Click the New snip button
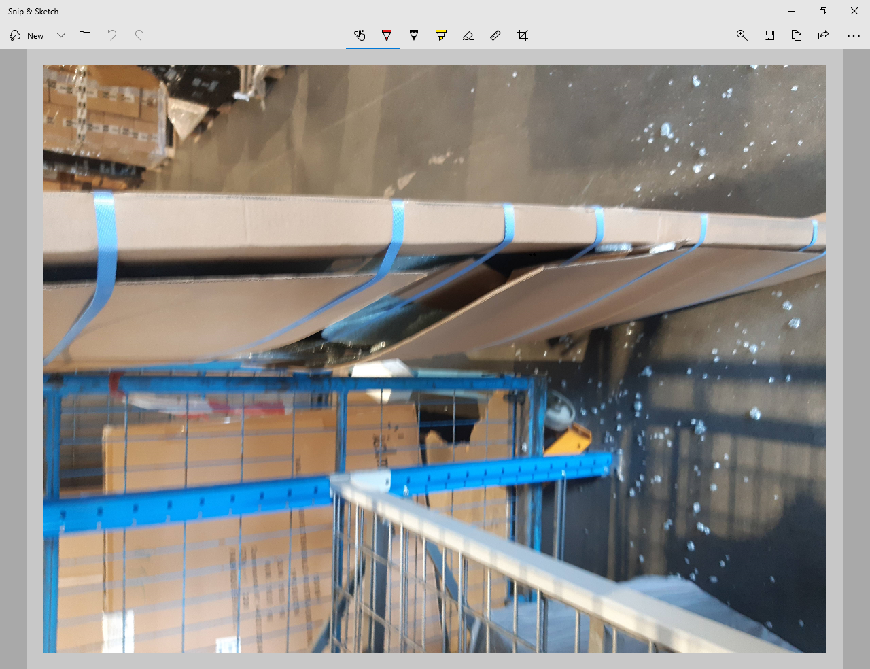The image size is (870, 669). point(27,35)
